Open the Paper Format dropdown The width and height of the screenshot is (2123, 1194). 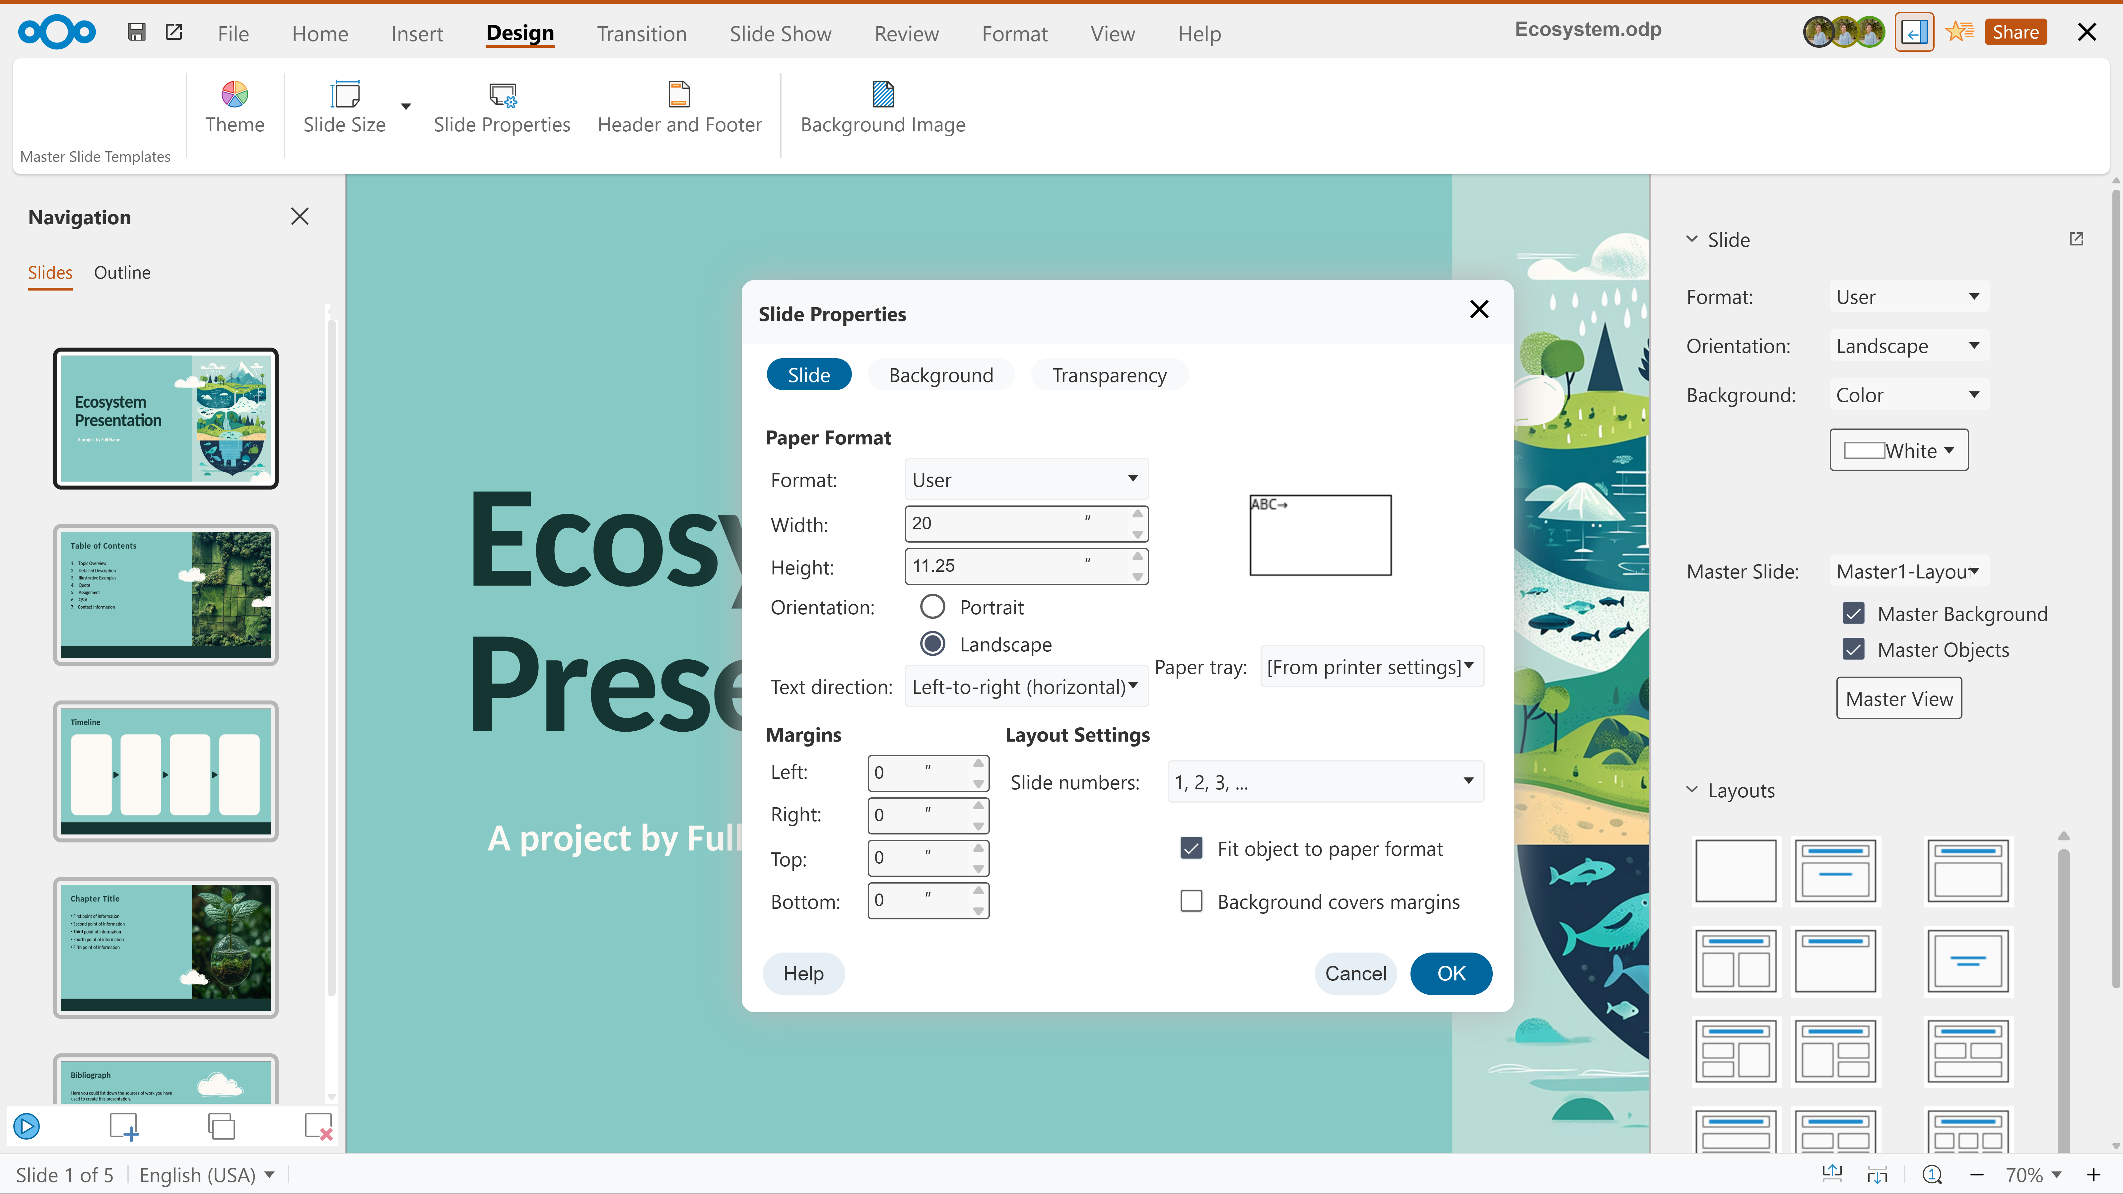pos(1025,479)
